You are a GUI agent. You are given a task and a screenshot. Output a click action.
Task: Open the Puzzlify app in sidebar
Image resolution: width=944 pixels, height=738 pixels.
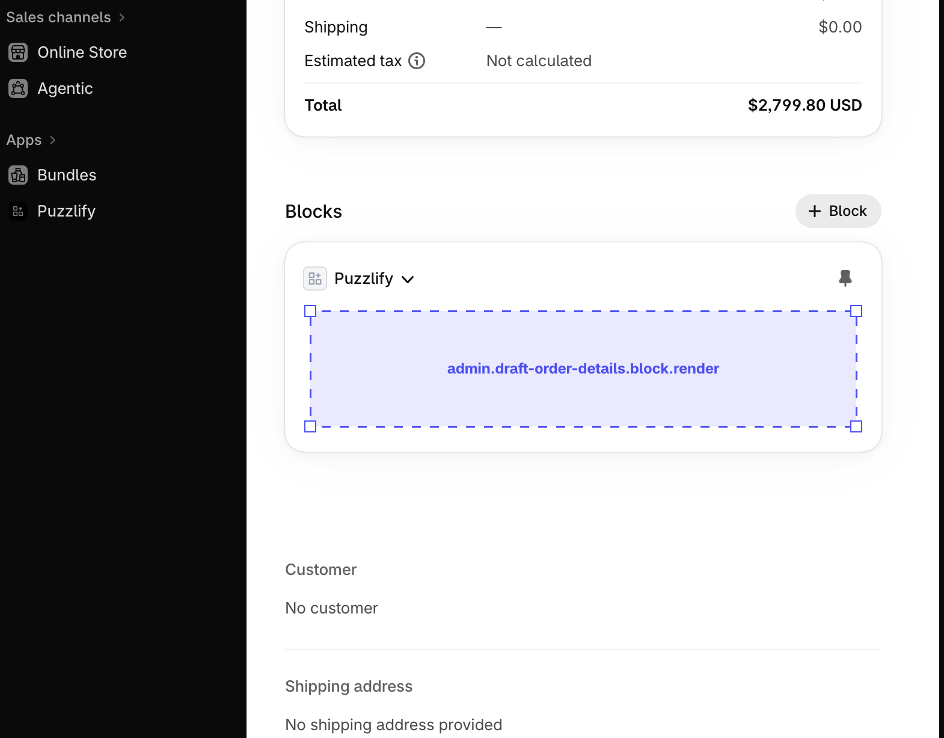click(x=67, y=211)
